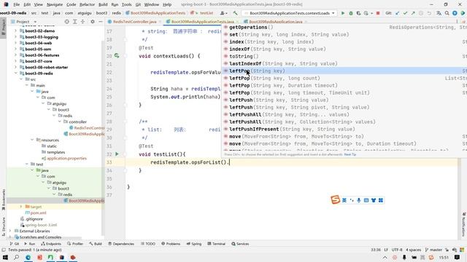Click the IDE update blue arrow icon
Viewport: 467px width, 262px height.
(455, 13)
